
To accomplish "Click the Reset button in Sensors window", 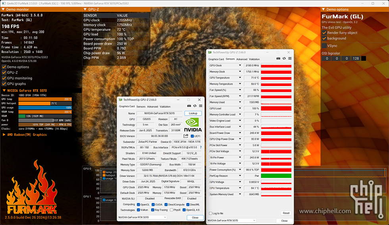I will 286,213.
